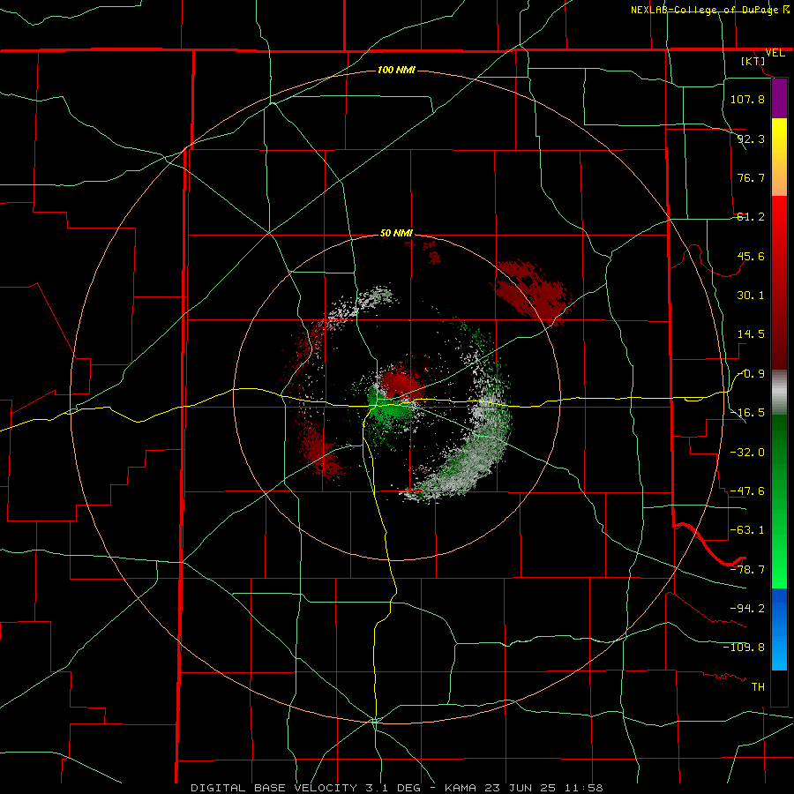Click the blue segment of the color bar
This screenshot has height=794, width=794.
(x=779, y=629)
